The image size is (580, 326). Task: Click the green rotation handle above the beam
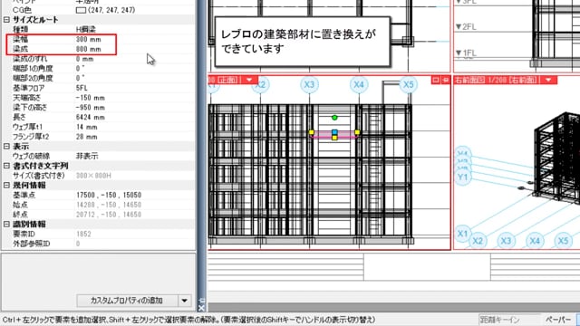(334, 118)
